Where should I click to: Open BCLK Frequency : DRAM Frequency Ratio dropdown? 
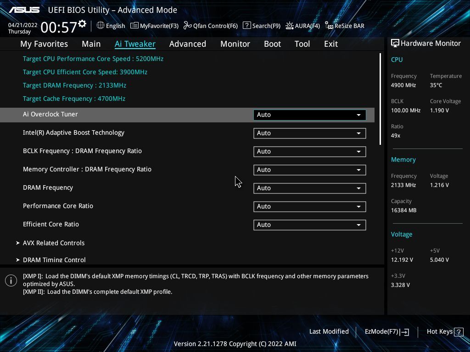coord(310,151)
